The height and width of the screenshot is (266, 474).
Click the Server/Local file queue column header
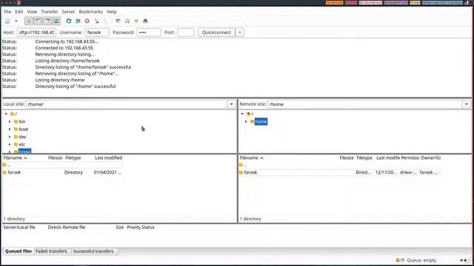(19, 227)
